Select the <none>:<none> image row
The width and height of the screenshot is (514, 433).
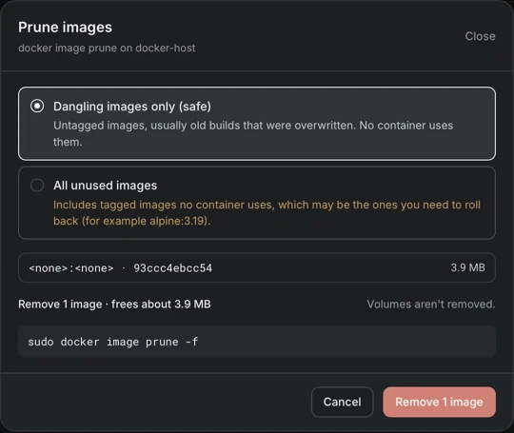[x=257, y=267]
